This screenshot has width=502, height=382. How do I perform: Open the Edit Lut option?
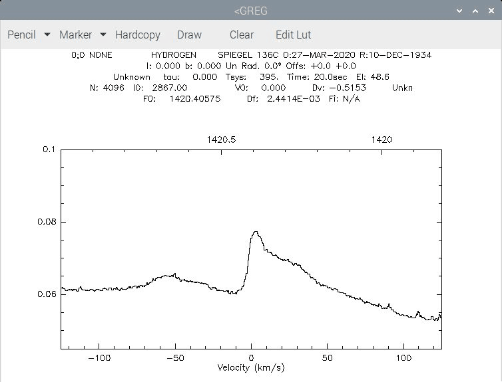[x=293, y=35]
